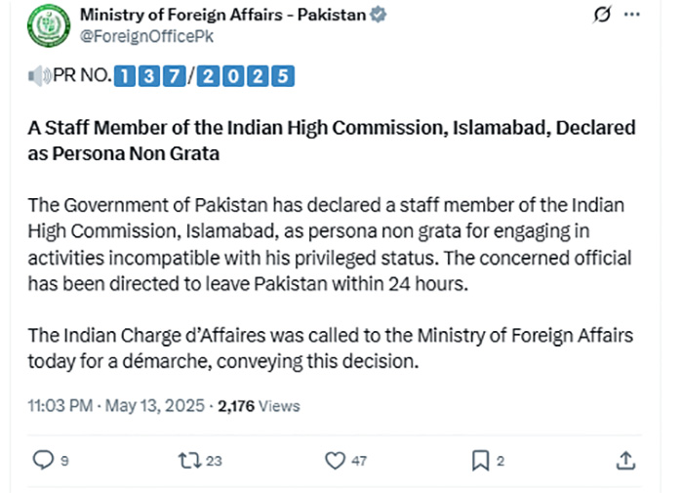This screenshot has width=683, height=493.
Task: Open the @ForeignOfficePk handle link
Action: pyautogui.click(x=146, y=36)
